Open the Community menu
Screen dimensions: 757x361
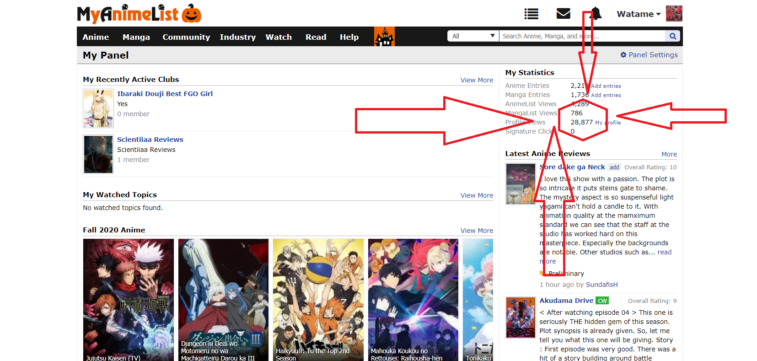coord(186,37)
